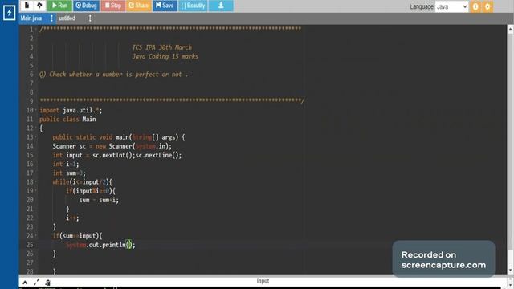Switch to the untitled tab
Screen dimensions: 514x289
tap(67, 18)
